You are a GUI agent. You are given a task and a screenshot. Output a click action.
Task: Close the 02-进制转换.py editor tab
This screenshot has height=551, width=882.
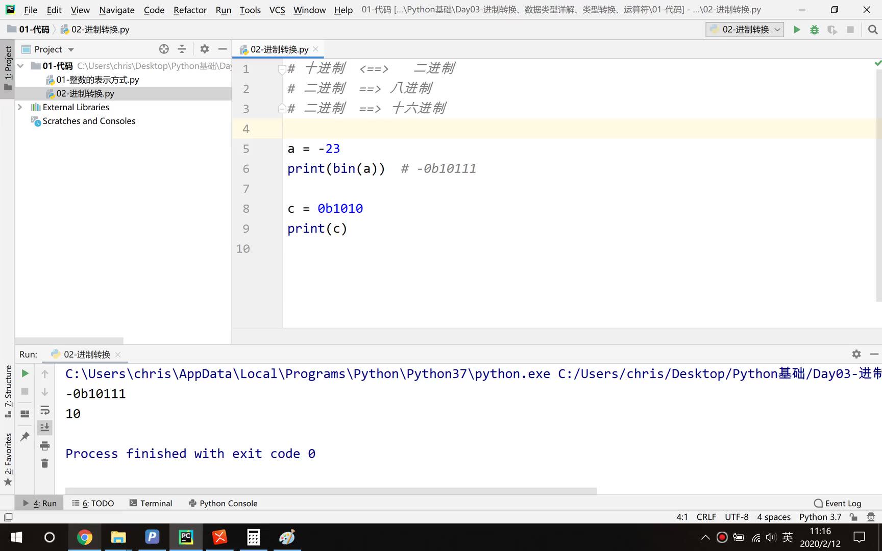tap(316, 49)
